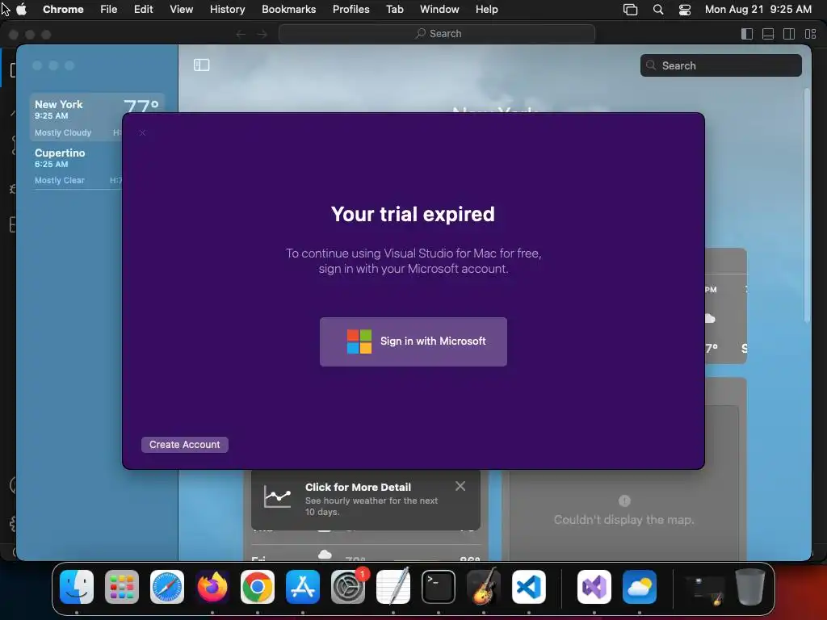Open Weather app from the Dock
827x620 pixels.
(x=640, y=587)
